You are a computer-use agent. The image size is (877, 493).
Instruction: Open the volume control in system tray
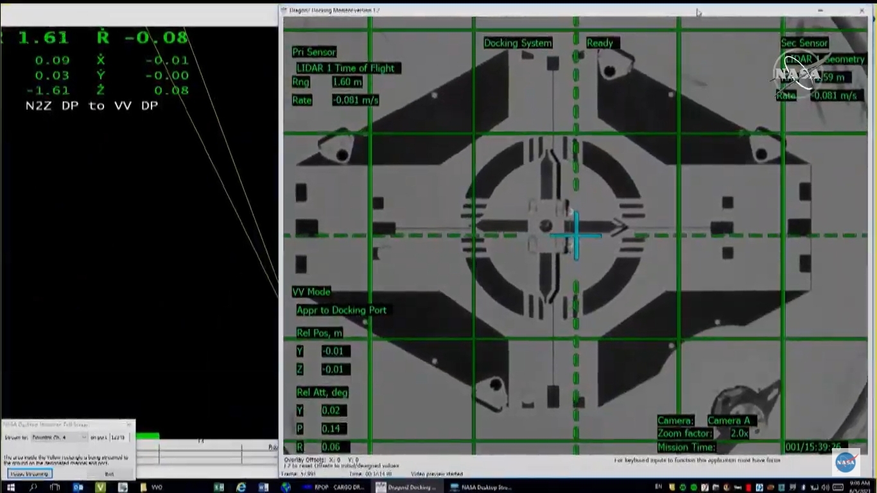click(x=826, y=487)
